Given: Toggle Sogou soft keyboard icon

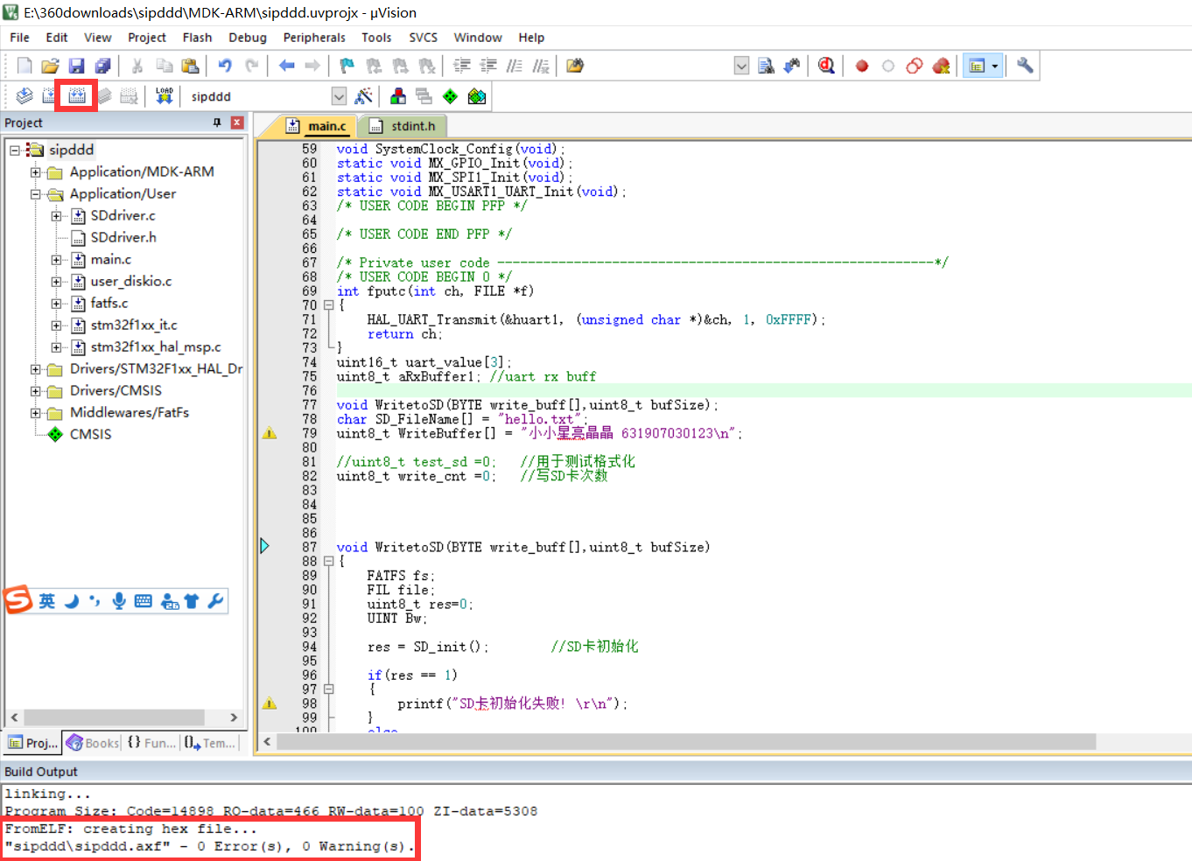Looking at the screenshot, I should tap(144, 601).
